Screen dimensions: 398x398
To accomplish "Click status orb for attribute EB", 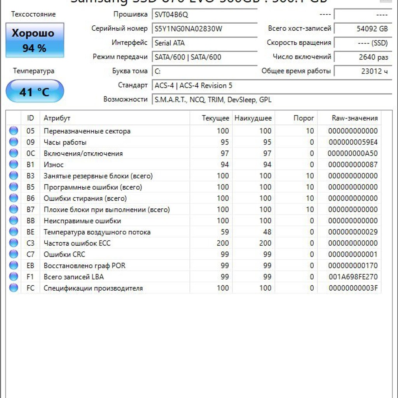I will (14, 265).
